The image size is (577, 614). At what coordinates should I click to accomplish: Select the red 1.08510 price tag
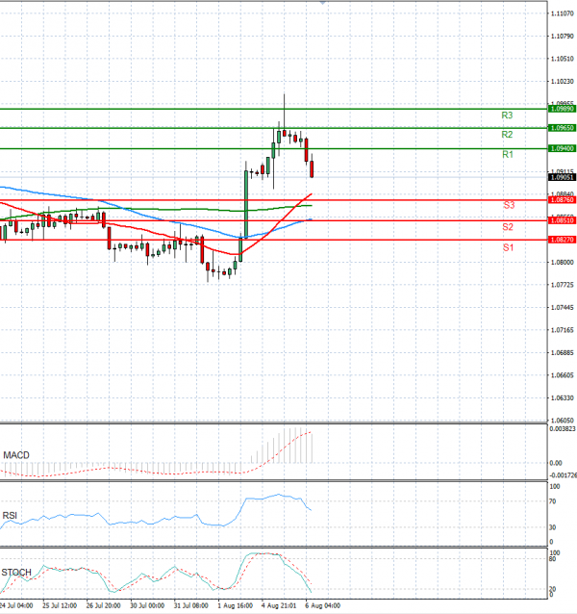pyautogui.click(x=563, y=220)
